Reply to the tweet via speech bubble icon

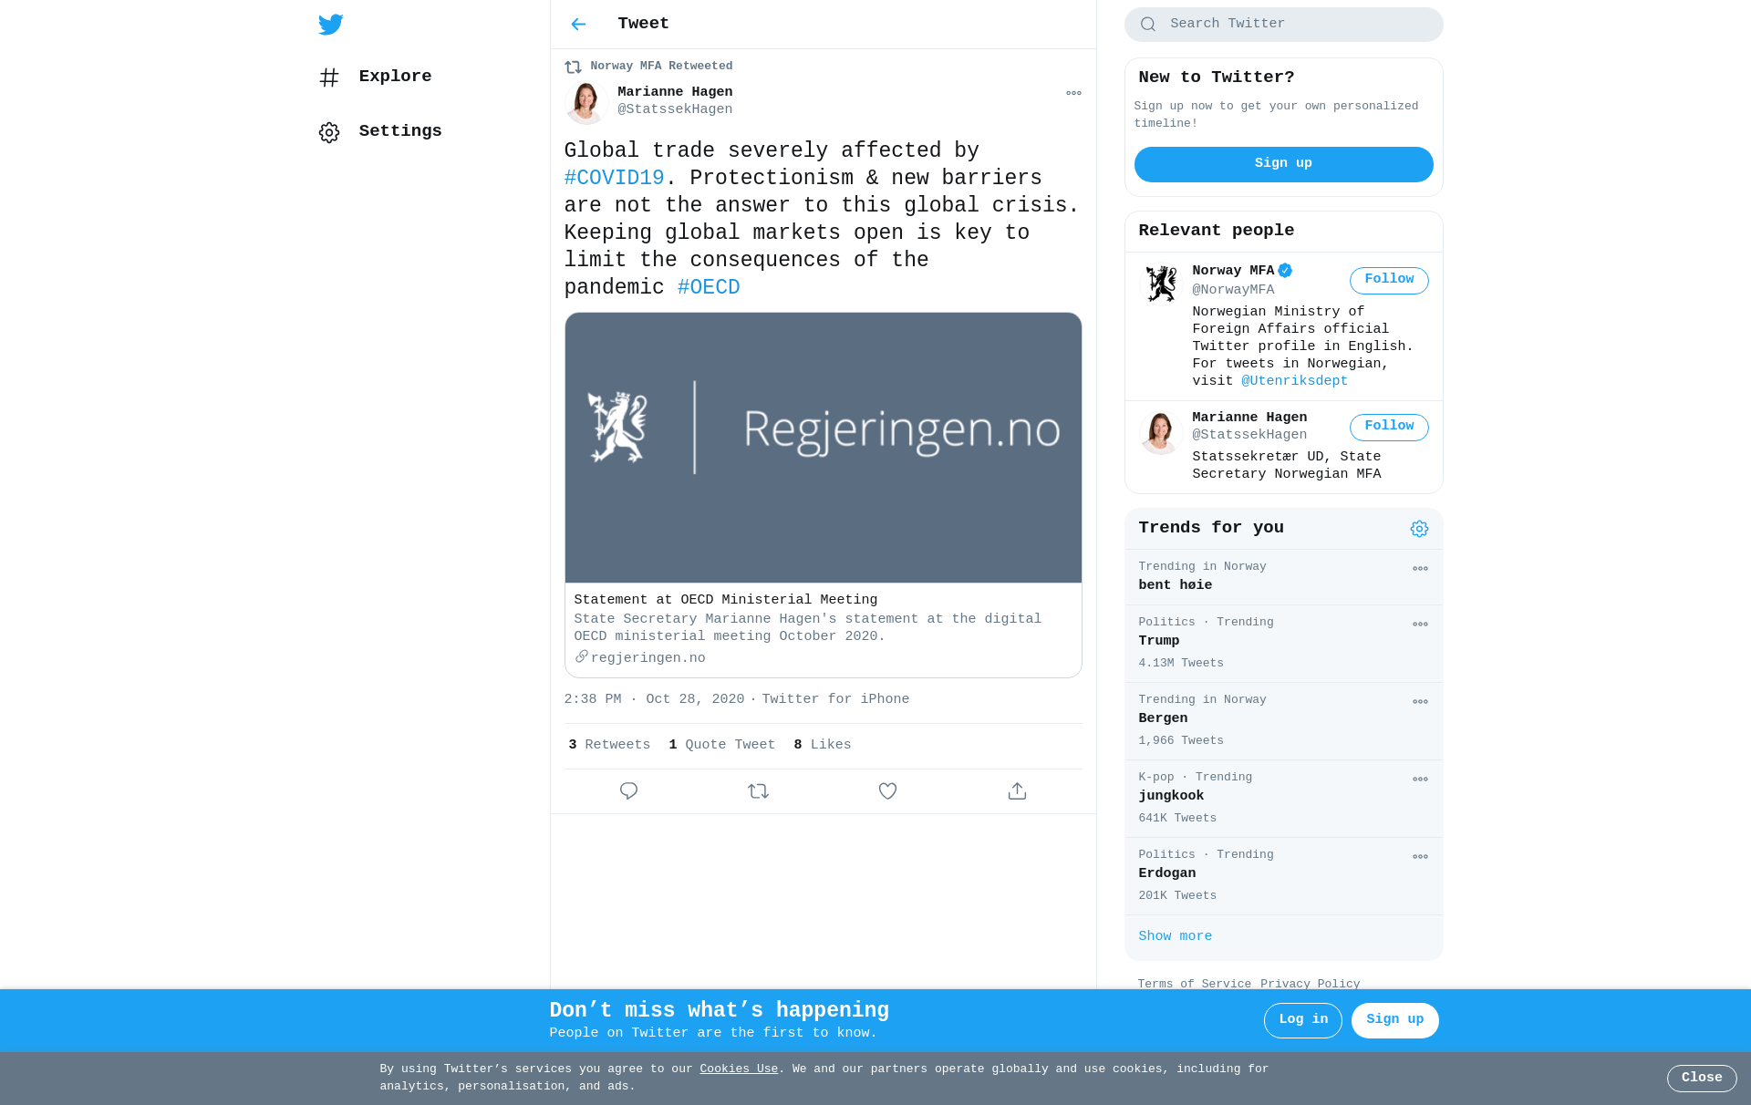(628, 791)
